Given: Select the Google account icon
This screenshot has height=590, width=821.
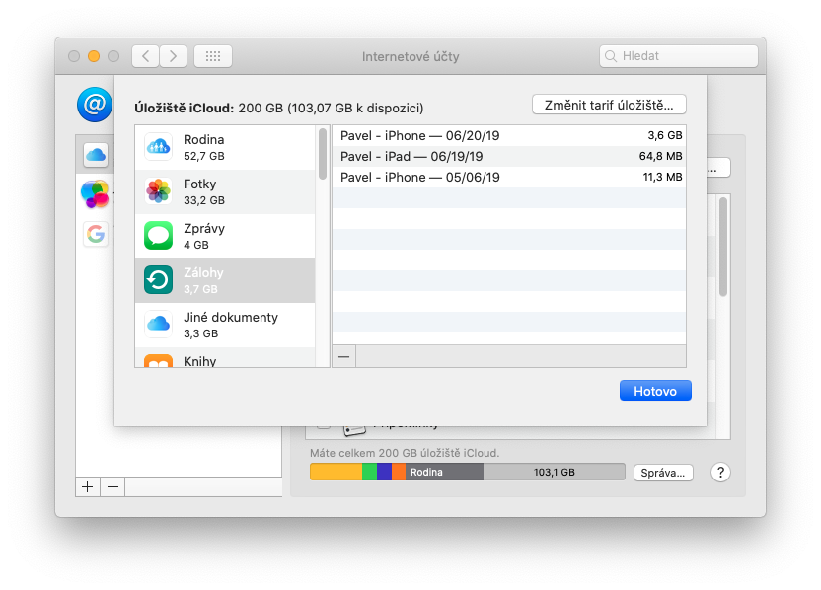Looking at the screenshot, I should [96, 234].
